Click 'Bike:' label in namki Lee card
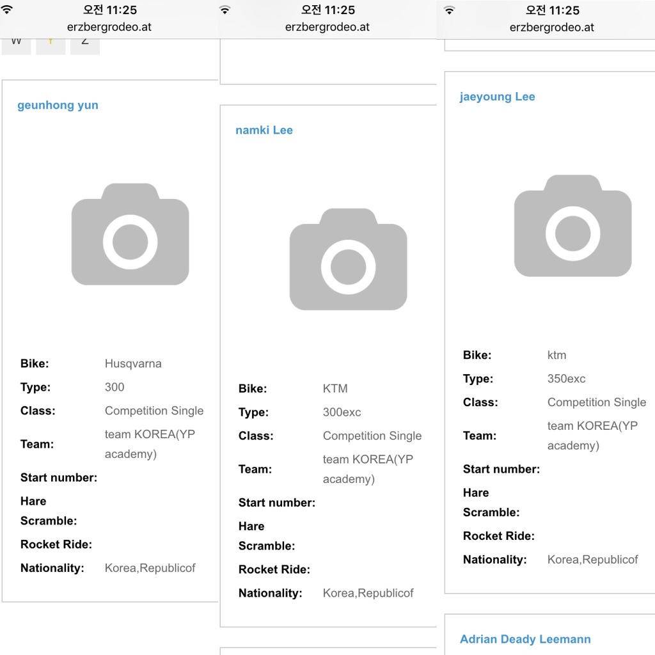This screenshot has width=655, height=655. tap(252, 388)
